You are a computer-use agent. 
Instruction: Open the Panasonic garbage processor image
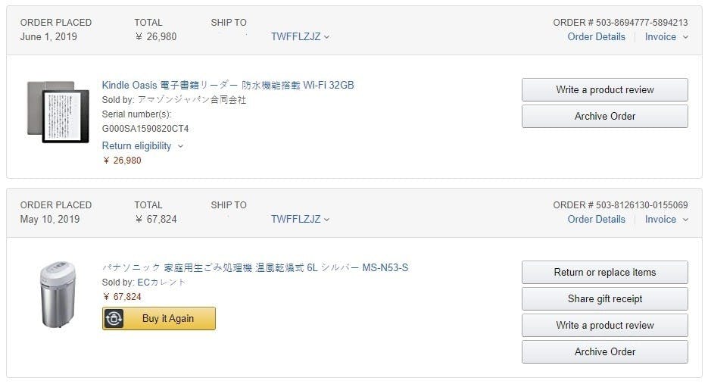(x=58, y=294)
